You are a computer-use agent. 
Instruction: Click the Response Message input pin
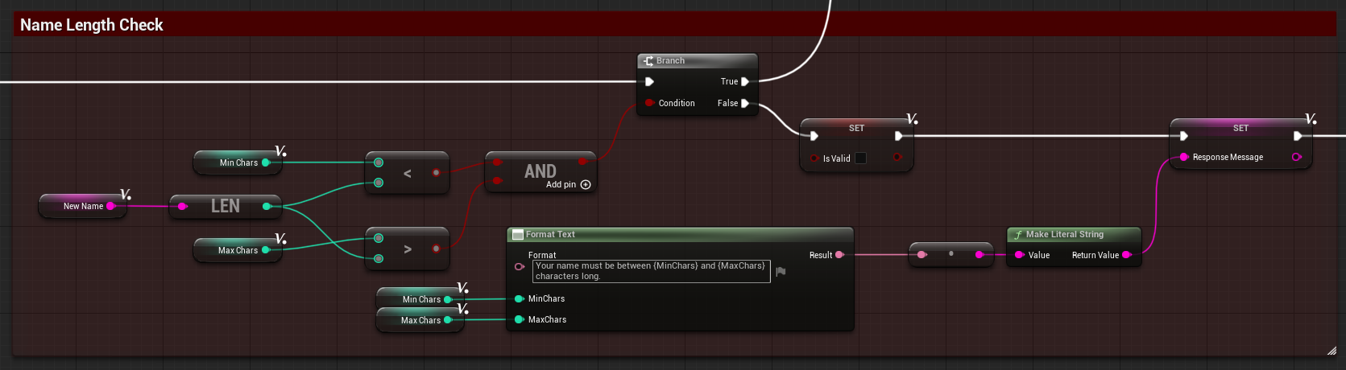(1184, 157)
